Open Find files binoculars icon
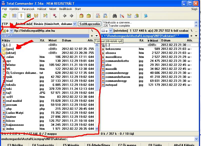 [x=115, y=16]
